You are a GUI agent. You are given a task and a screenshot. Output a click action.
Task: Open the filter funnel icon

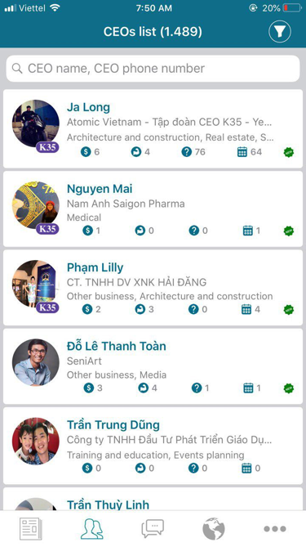(280, 32)
